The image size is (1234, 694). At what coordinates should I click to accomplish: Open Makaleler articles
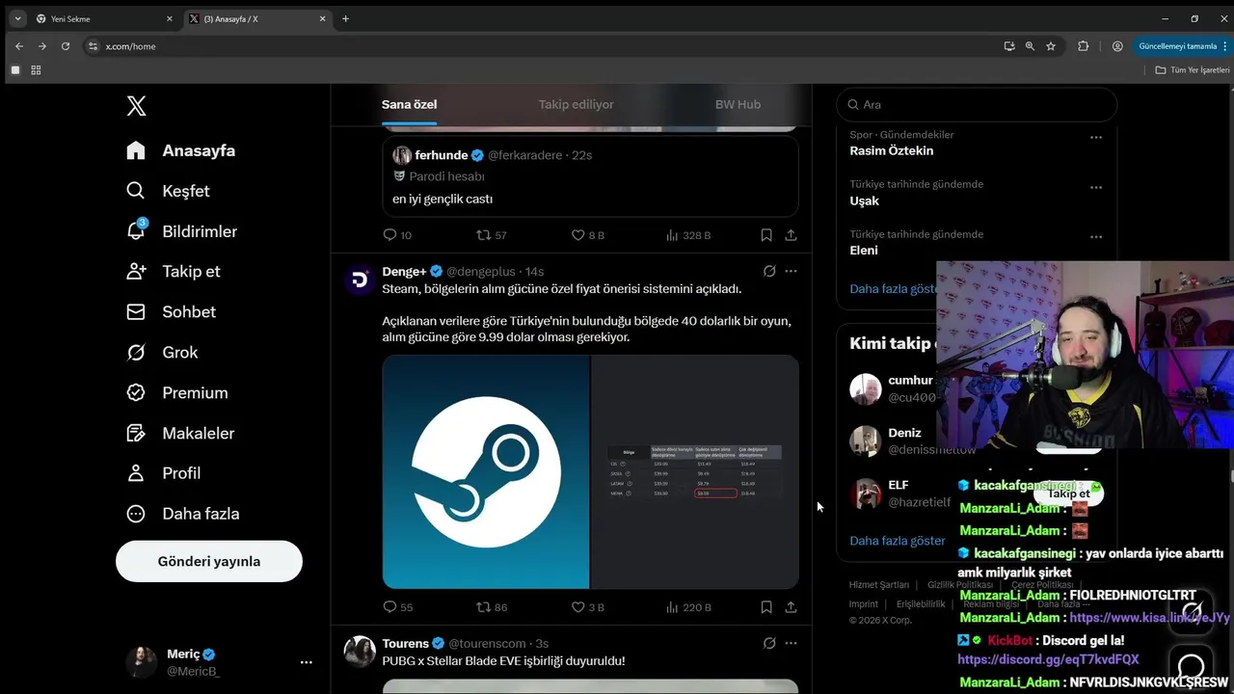point(180,433)
